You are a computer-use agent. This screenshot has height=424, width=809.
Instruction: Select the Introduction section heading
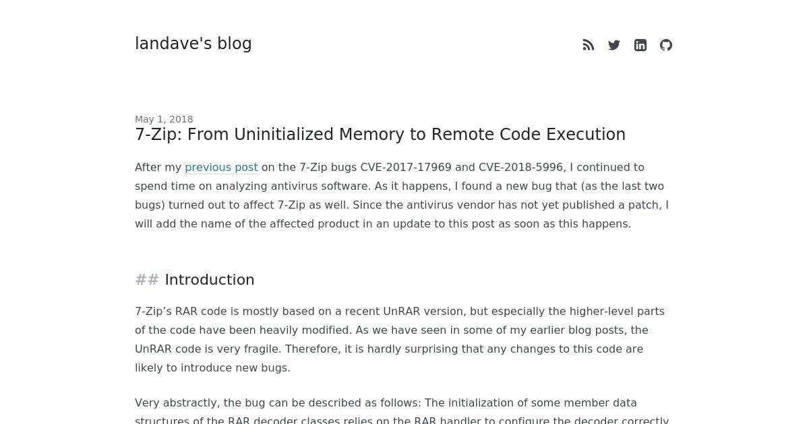coord(210,280)
